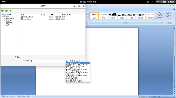The width and height of the screenshot is (176, 98).
Task: Zoom out with the minus button
Action: pyautogui.click(x=159, y=96)
